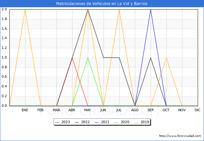Image resolution: width=204 pixels, height=141 pixels.
Task: Click the OCT month axis label
Action: (166, 110)
